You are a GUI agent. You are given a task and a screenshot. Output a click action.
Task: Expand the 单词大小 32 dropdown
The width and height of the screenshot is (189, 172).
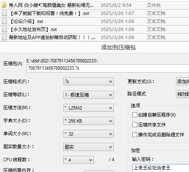89,134
